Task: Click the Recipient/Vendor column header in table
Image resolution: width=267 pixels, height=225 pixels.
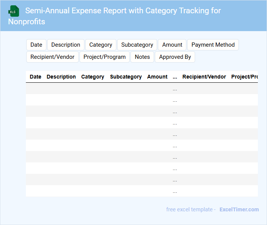Action: [204, 77]
